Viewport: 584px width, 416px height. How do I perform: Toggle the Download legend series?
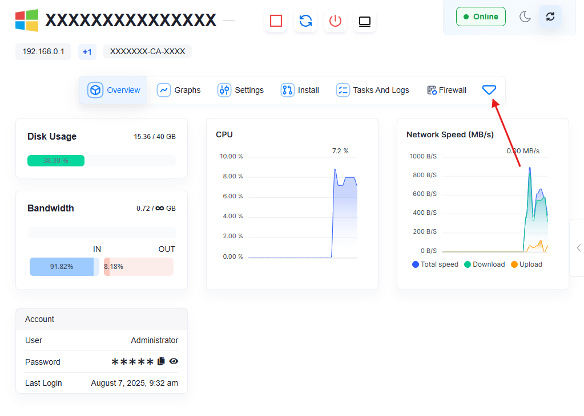tap(485, 264)
